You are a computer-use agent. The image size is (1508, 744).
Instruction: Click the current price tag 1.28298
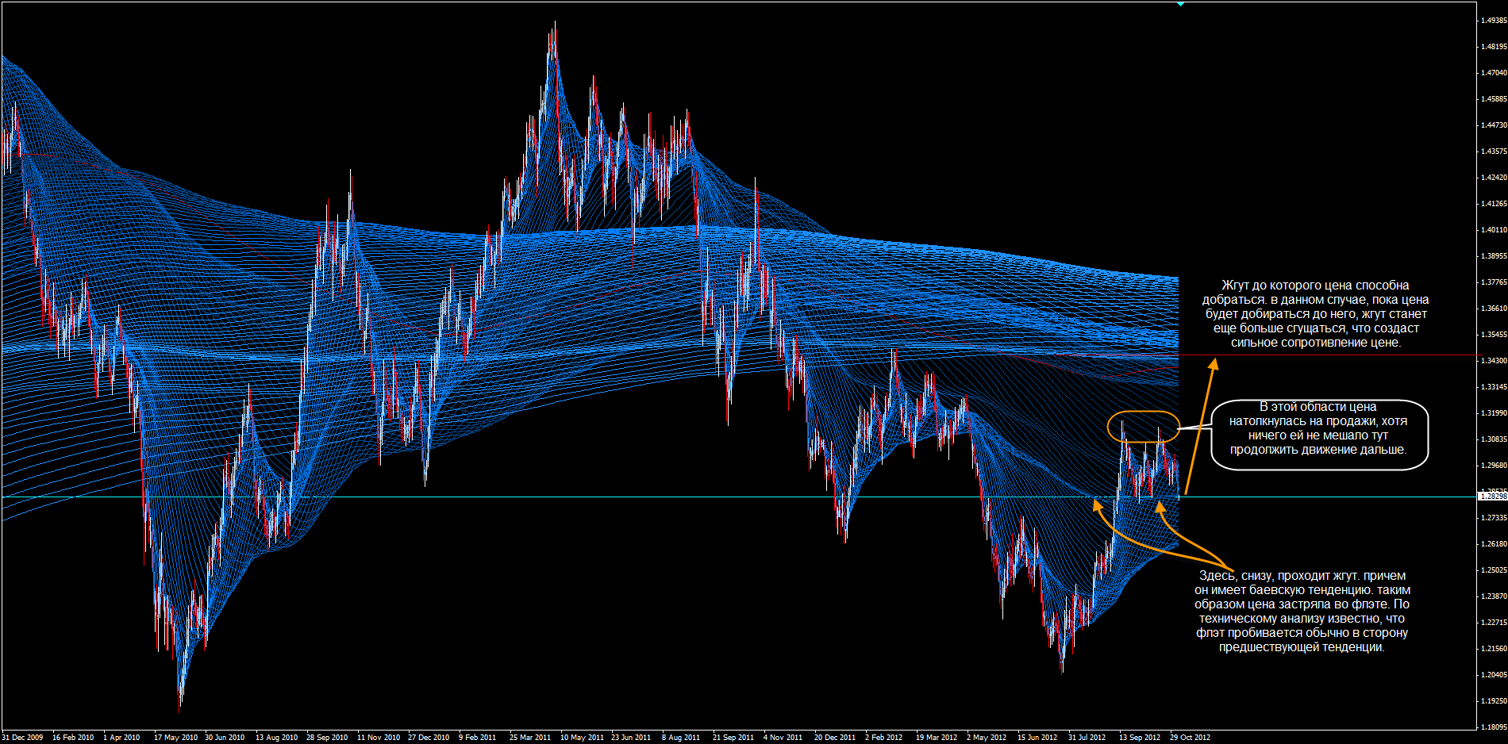pyautogui.click(x=1493, y=497)
